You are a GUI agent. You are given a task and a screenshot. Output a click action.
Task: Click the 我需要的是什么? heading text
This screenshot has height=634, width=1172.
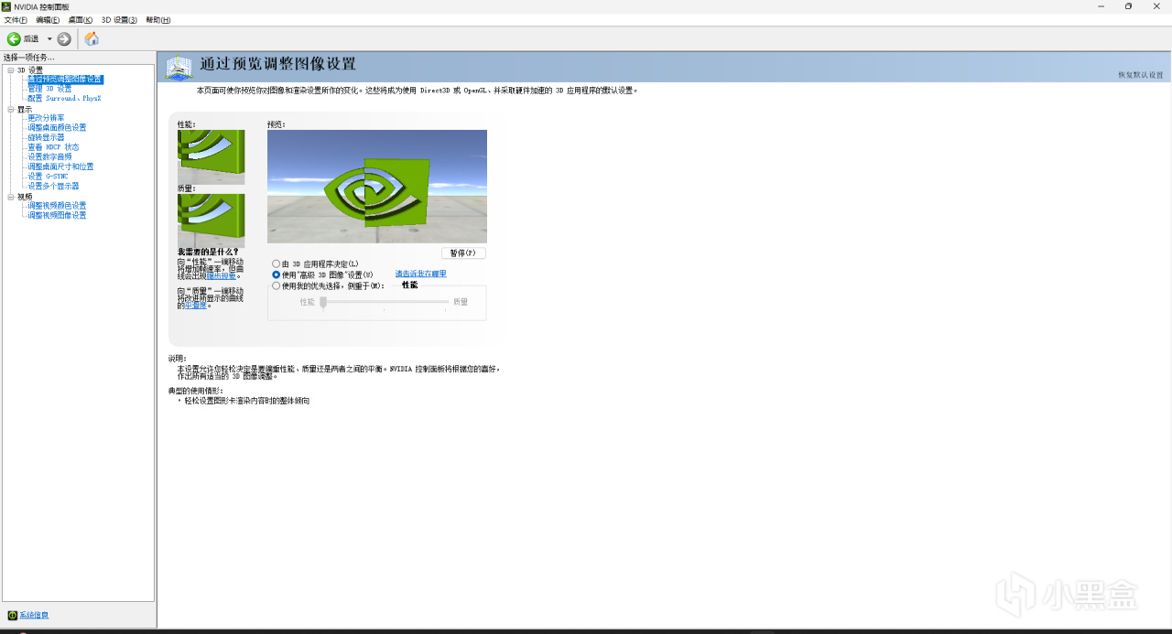coord(208,252)
